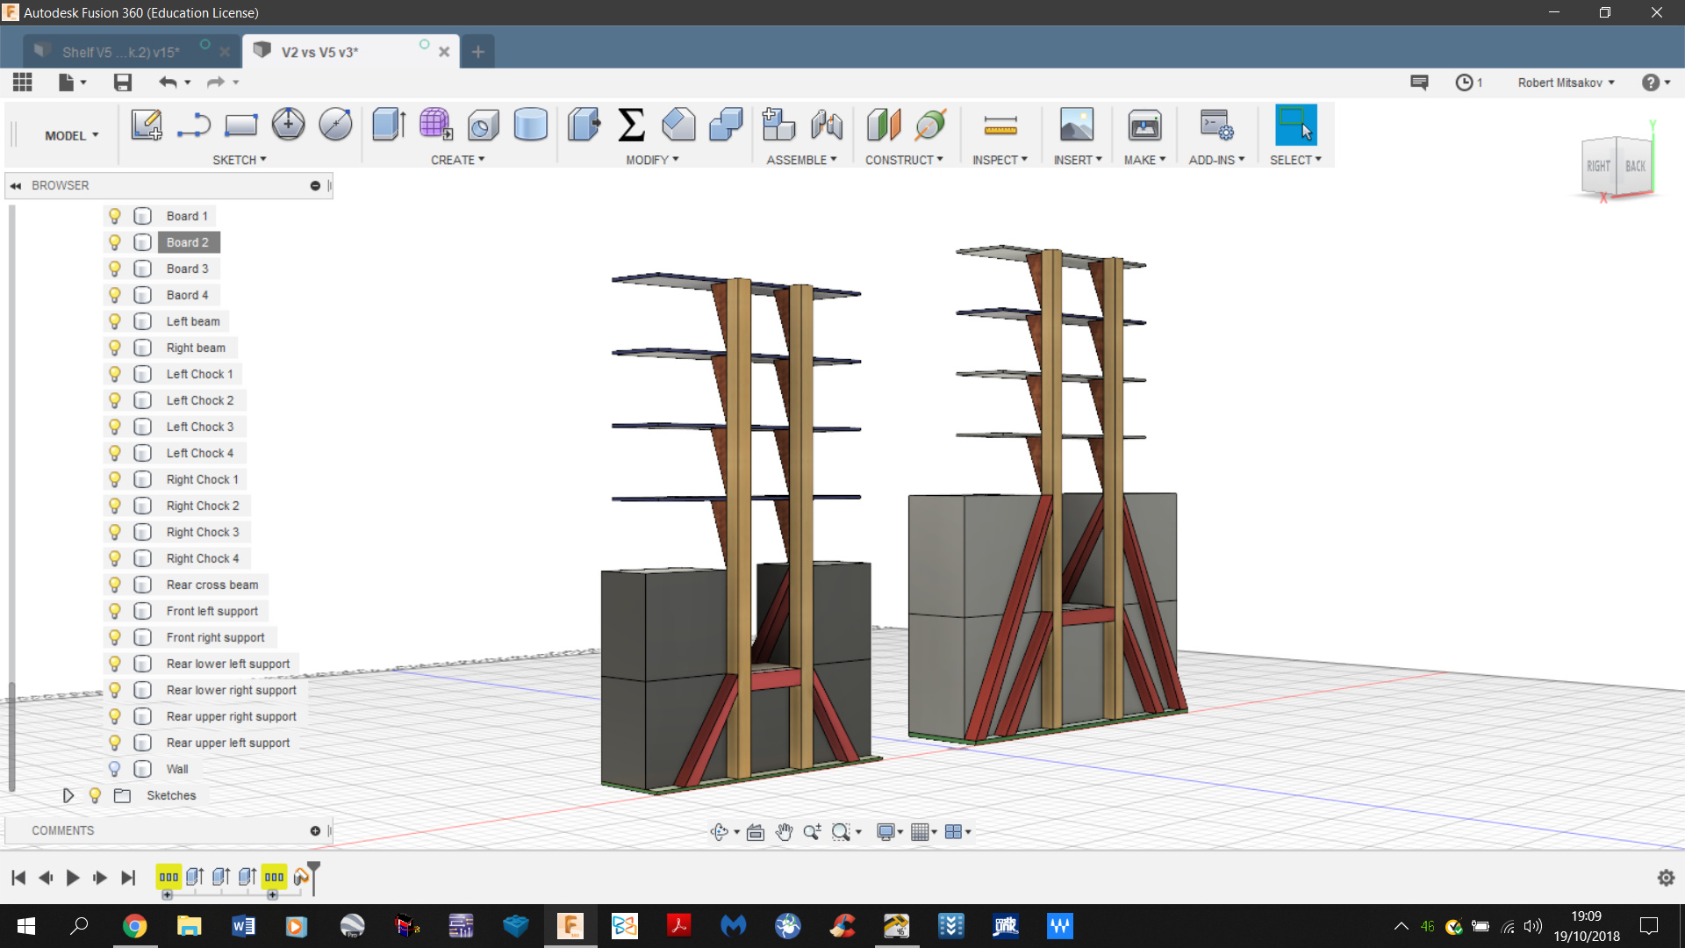This screenshot has width=1685, height=948.
Task: Expand the CONSTRUCT menu dropdown
Action: point(904,160)
